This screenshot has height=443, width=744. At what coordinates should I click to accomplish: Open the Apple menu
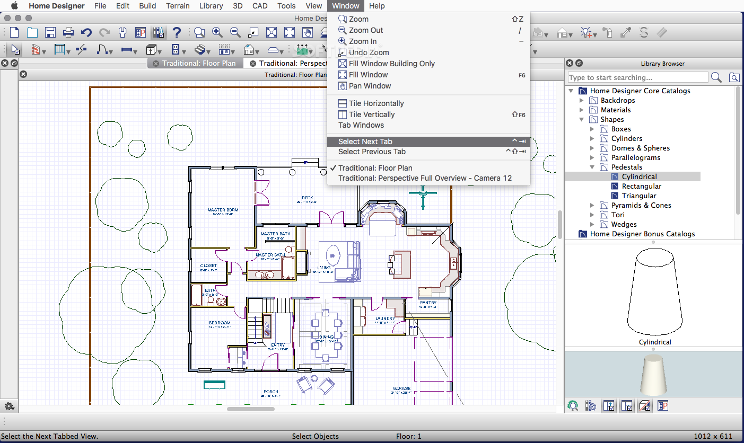(x=14, y=6)
